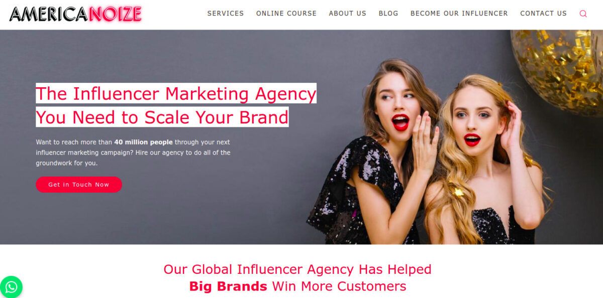Image resolution: width=603 pixels, height=298 pixels.
Task: Select Become Our Influencer in navigation
Action: 459,14
